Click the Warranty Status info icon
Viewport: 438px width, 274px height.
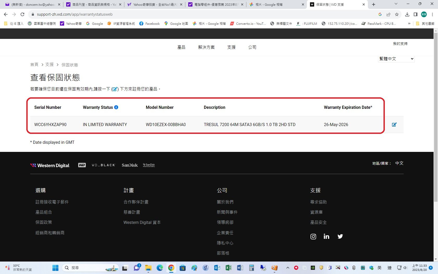pyautogui.click(x=116, y=107)
